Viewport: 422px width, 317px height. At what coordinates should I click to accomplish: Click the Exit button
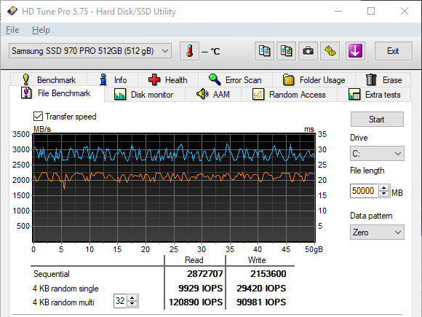(x=393, y=51)
